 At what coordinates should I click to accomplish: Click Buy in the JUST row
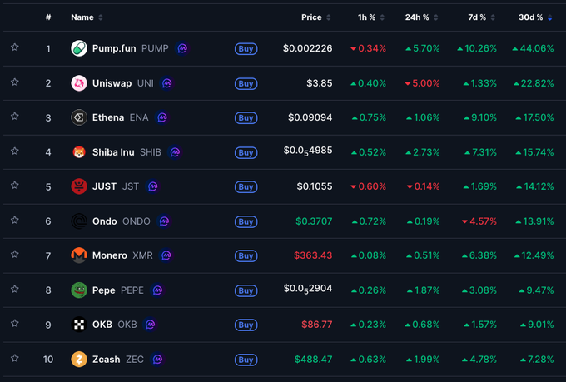(x=246, y=186)
